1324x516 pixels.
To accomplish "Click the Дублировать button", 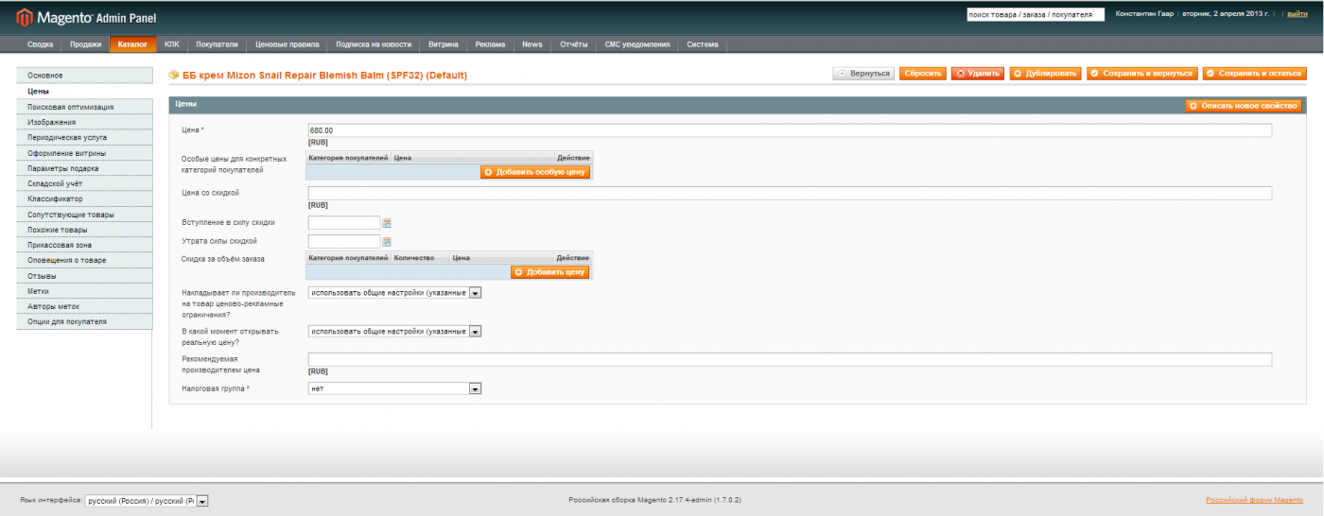I will pyautogui.click(x=1045, y=74).
